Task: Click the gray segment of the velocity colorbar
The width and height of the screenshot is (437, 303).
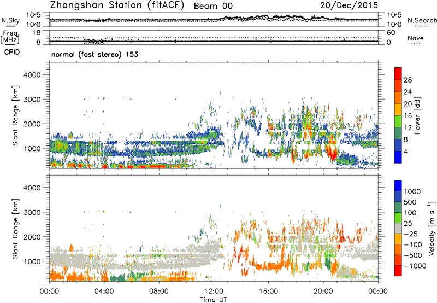Action: click(x=398, y=228)
